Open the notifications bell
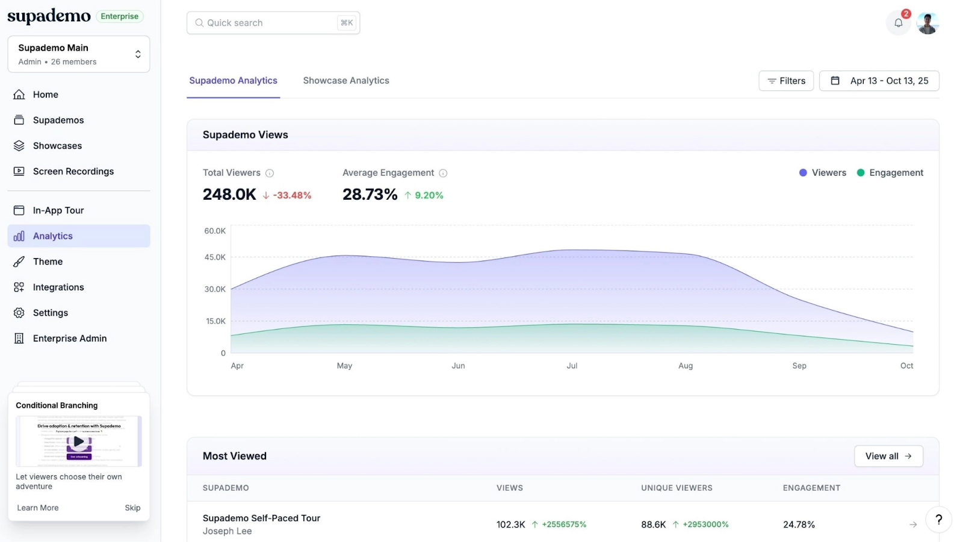This screenshot has width=963, height=542. coord(898,23)
